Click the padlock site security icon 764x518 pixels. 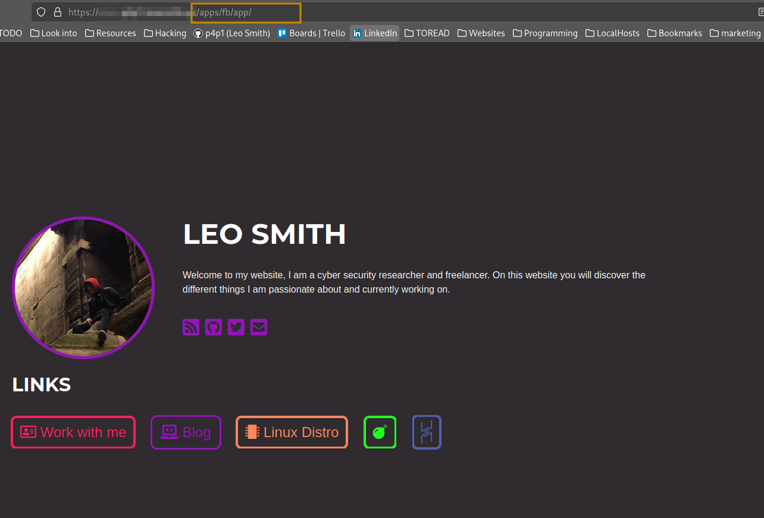click(x=58, y=12)
